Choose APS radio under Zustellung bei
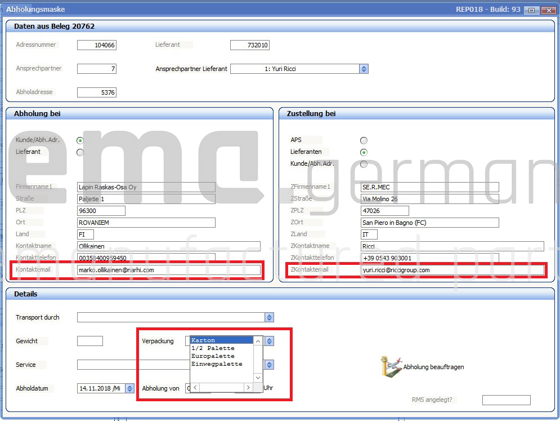560x421 pixels. point(364,140)
